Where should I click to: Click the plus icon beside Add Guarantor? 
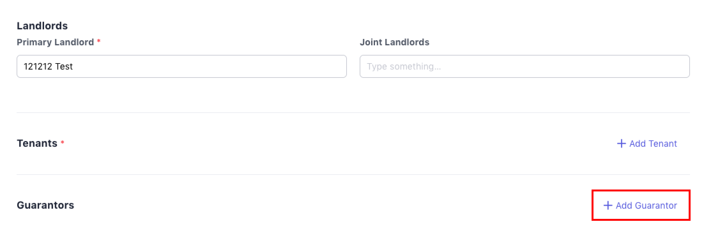pos(608,205)
